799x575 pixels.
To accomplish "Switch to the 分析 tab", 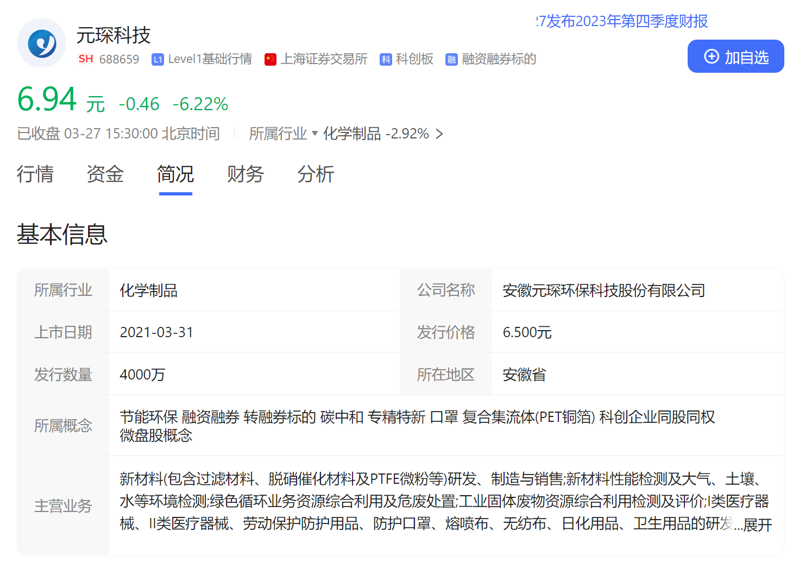I will (x=316, y=174).
